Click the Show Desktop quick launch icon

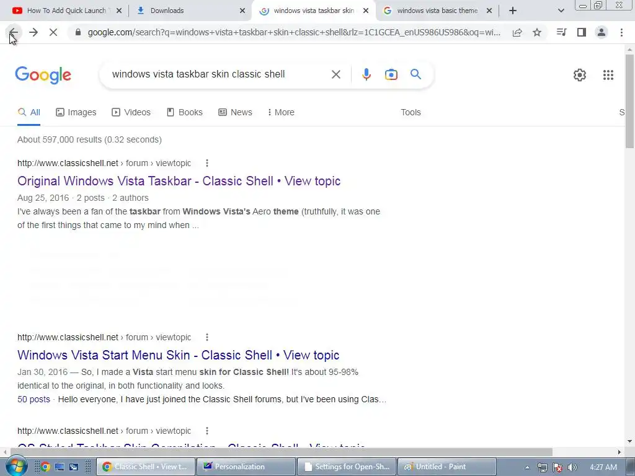pyautogui.click(x=60, y=467)
